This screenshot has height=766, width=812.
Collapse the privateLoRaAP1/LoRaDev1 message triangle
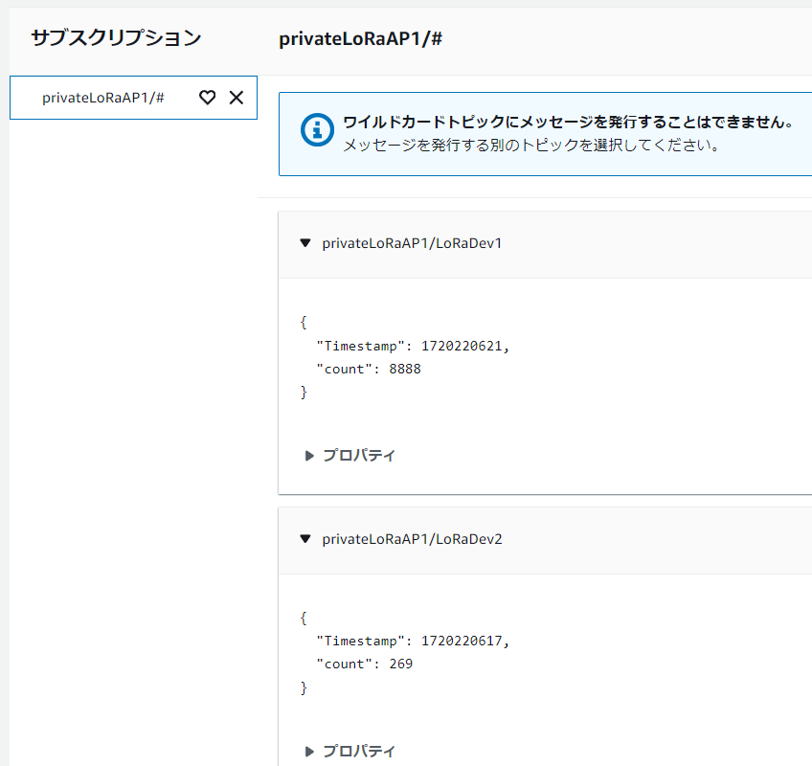(305, 243)
